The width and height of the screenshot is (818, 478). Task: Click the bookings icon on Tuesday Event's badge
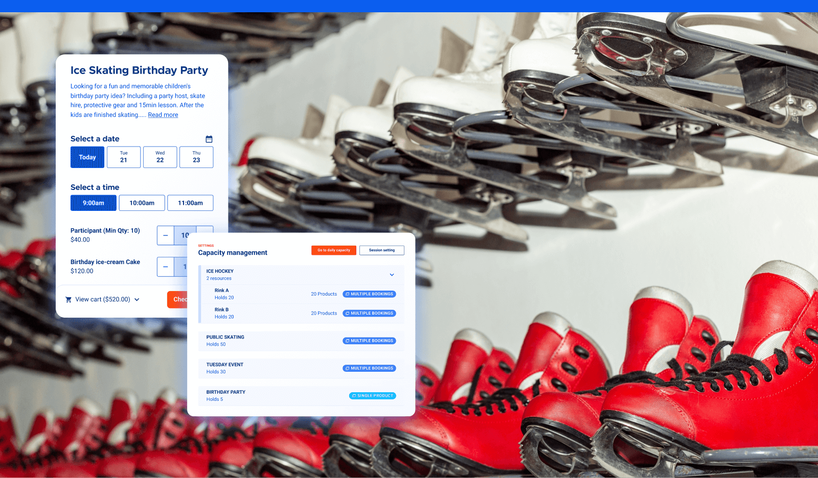coord(348,368)
